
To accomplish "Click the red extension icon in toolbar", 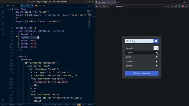I will click(183, 6).
